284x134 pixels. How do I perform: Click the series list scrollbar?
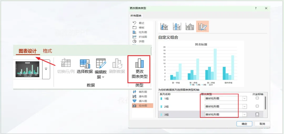point(265,103)
